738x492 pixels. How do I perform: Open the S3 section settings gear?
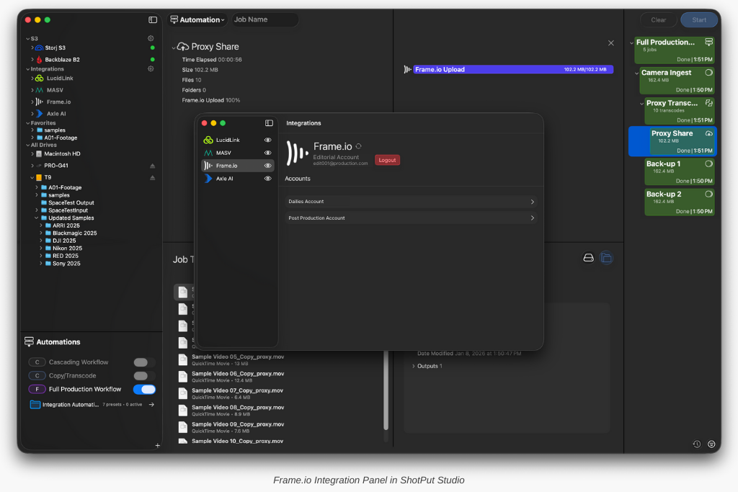pyautogui.click(x=151, y=38)
